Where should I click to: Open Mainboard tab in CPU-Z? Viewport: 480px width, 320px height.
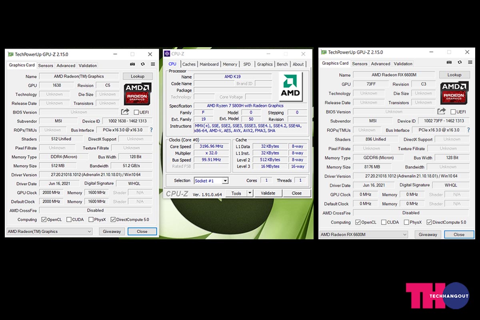pyautogui.click(x=209, y=64)
